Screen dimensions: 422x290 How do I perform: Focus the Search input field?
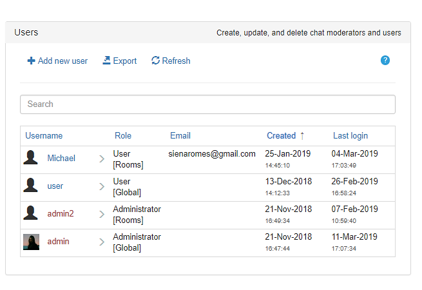pyautogui.click(x=207, y=104)
